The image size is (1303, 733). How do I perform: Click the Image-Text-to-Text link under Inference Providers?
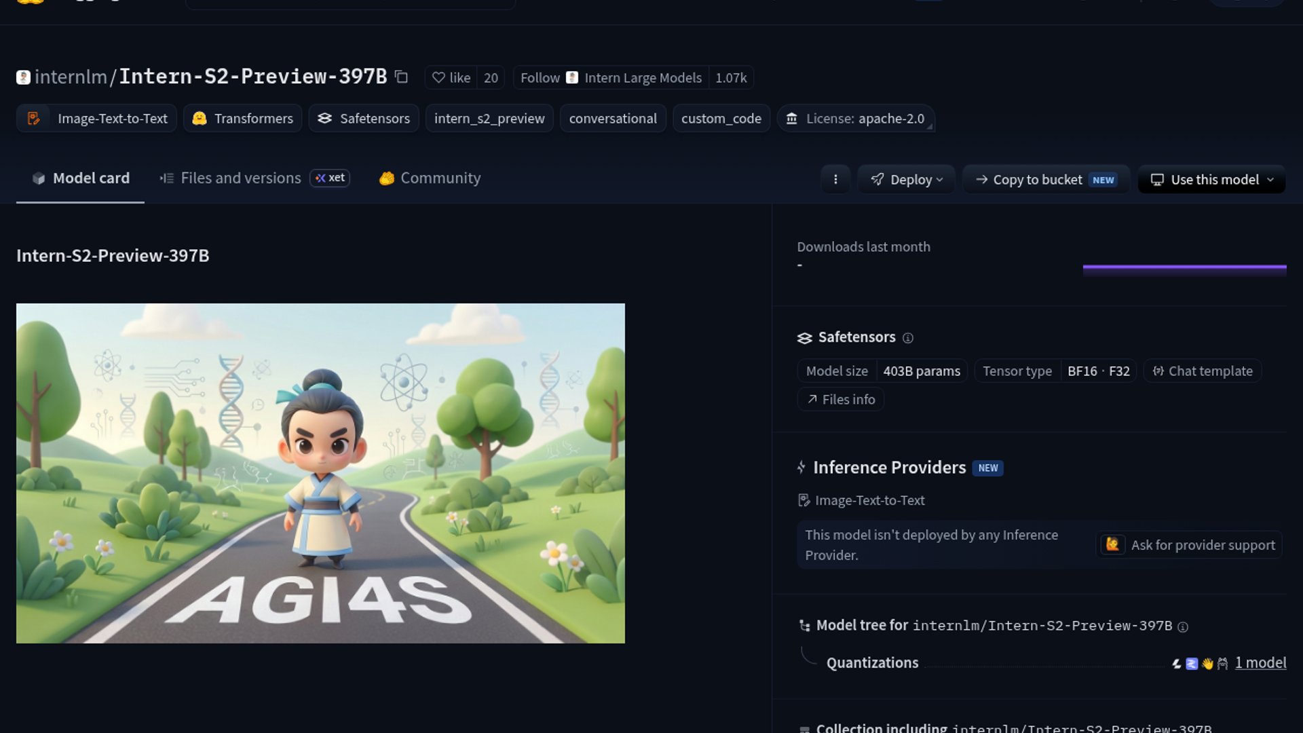[x=862, y=500]
